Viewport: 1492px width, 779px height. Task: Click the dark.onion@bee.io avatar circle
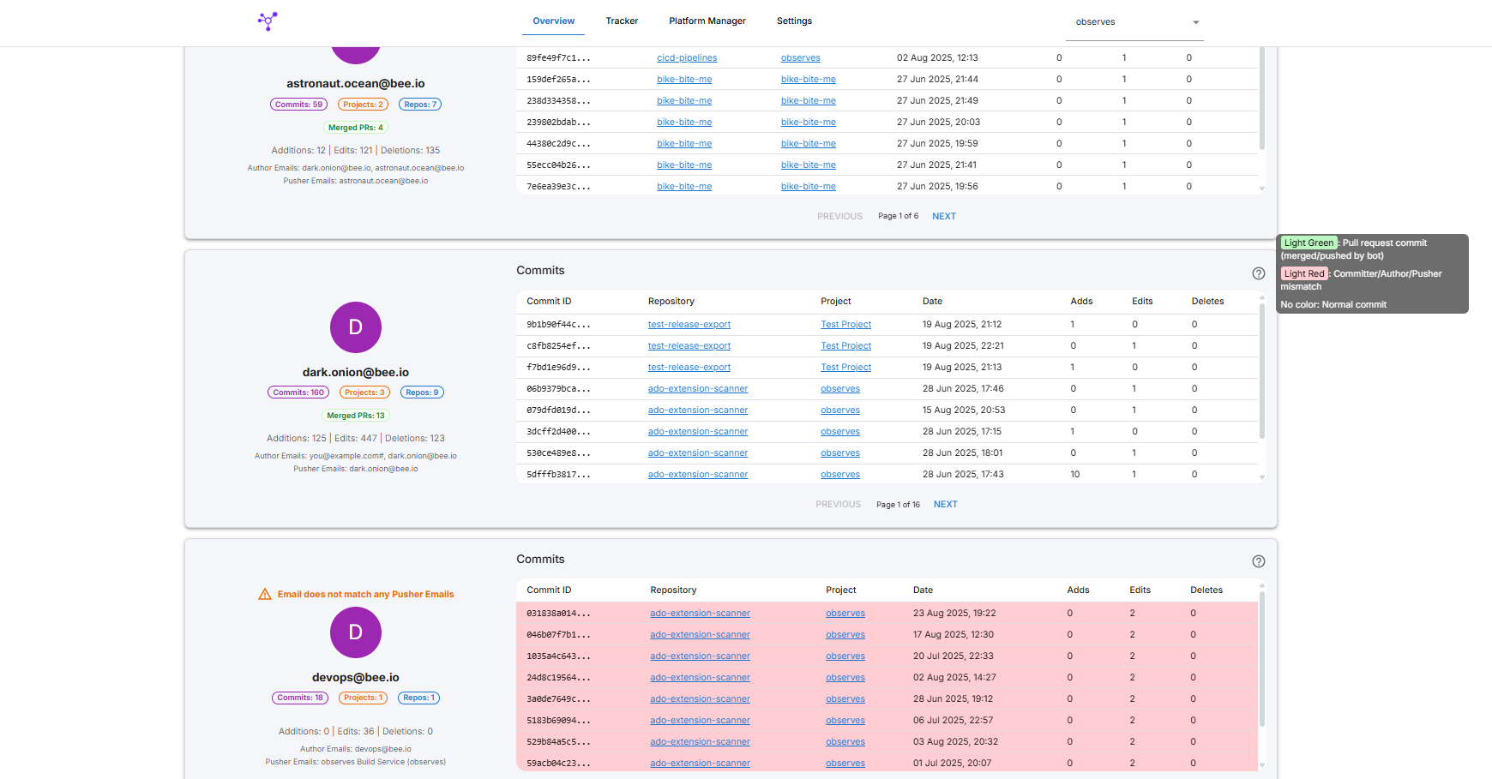355,327
